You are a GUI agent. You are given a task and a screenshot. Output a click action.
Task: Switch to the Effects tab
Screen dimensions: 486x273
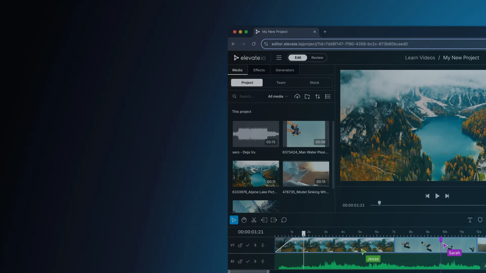(x=259, y=70)
